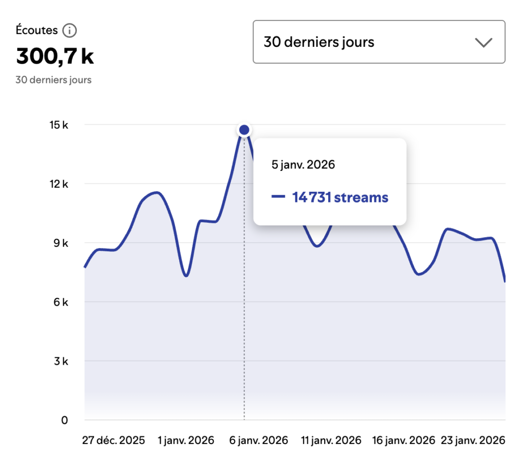The height and width of the screenshot is (469, 521).
Task: Select the "6 janv. 2026" x-axis label
Action: [x=258, y=440]
